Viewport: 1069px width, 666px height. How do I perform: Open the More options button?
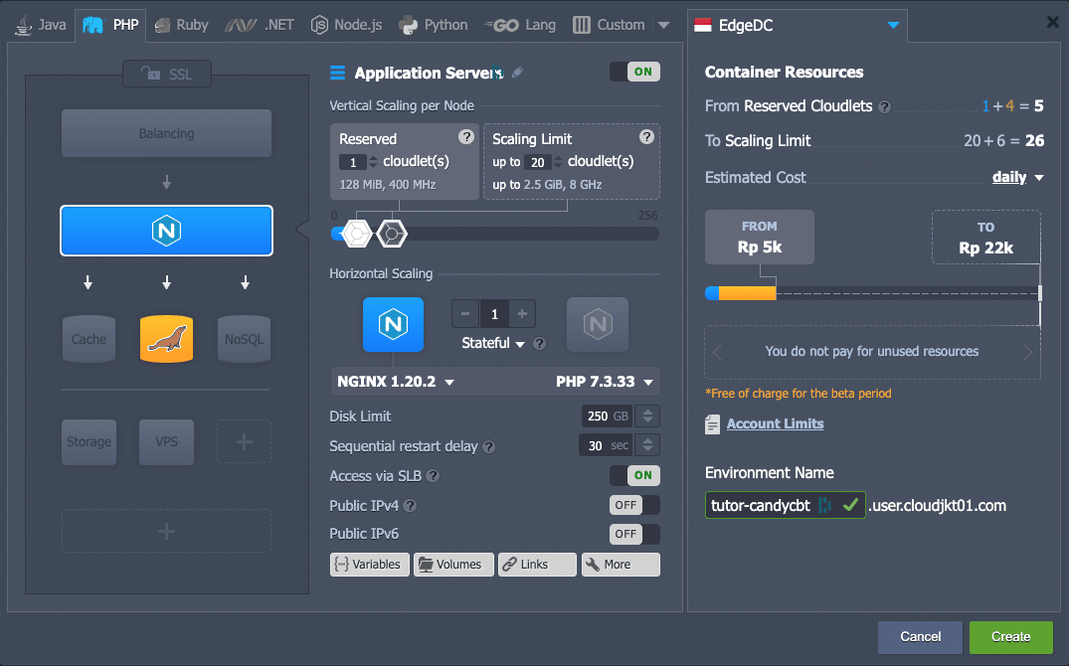click(622, 565)
